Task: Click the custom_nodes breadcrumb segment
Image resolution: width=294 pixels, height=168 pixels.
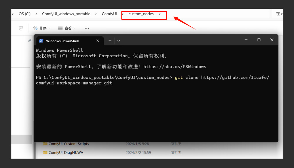Action: click(x=141, y=14)
